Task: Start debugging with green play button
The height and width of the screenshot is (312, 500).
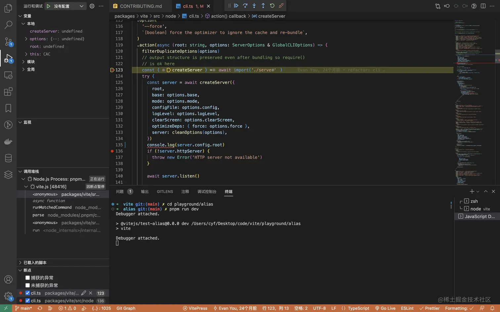Action: (x=49, y=6)
